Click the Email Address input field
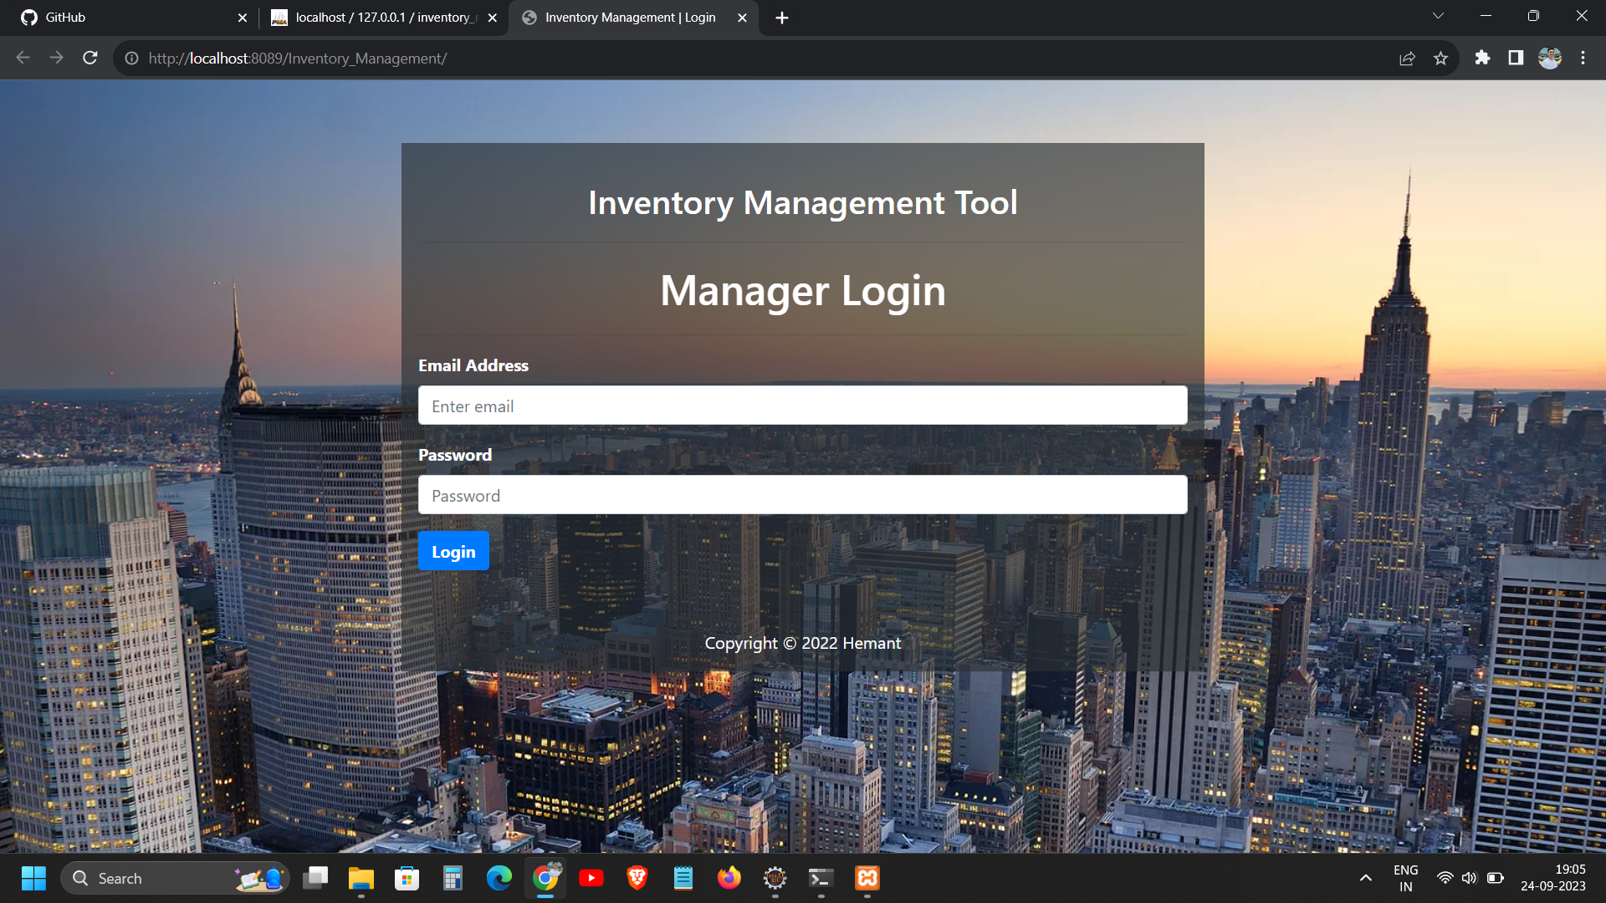1606x903 pixels. (x=803, y=405)
